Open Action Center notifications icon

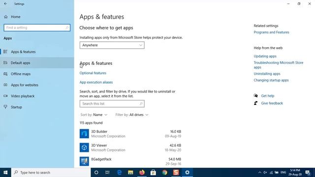point(308,173)
